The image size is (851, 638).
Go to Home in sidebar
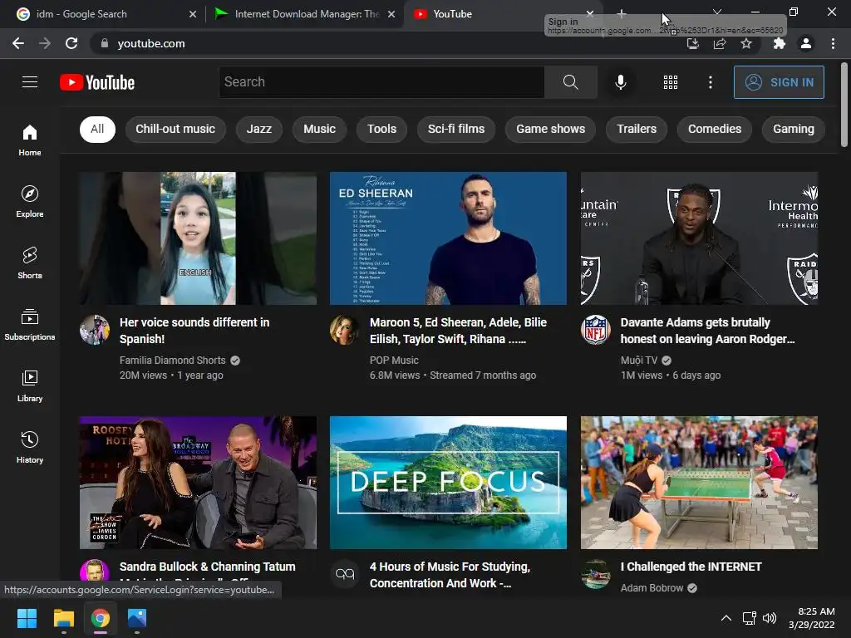30,140
